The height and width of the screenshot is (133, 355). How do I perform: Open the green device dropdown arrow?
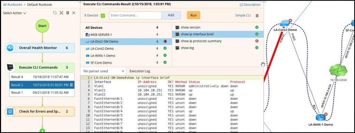(x=103, y=16)
